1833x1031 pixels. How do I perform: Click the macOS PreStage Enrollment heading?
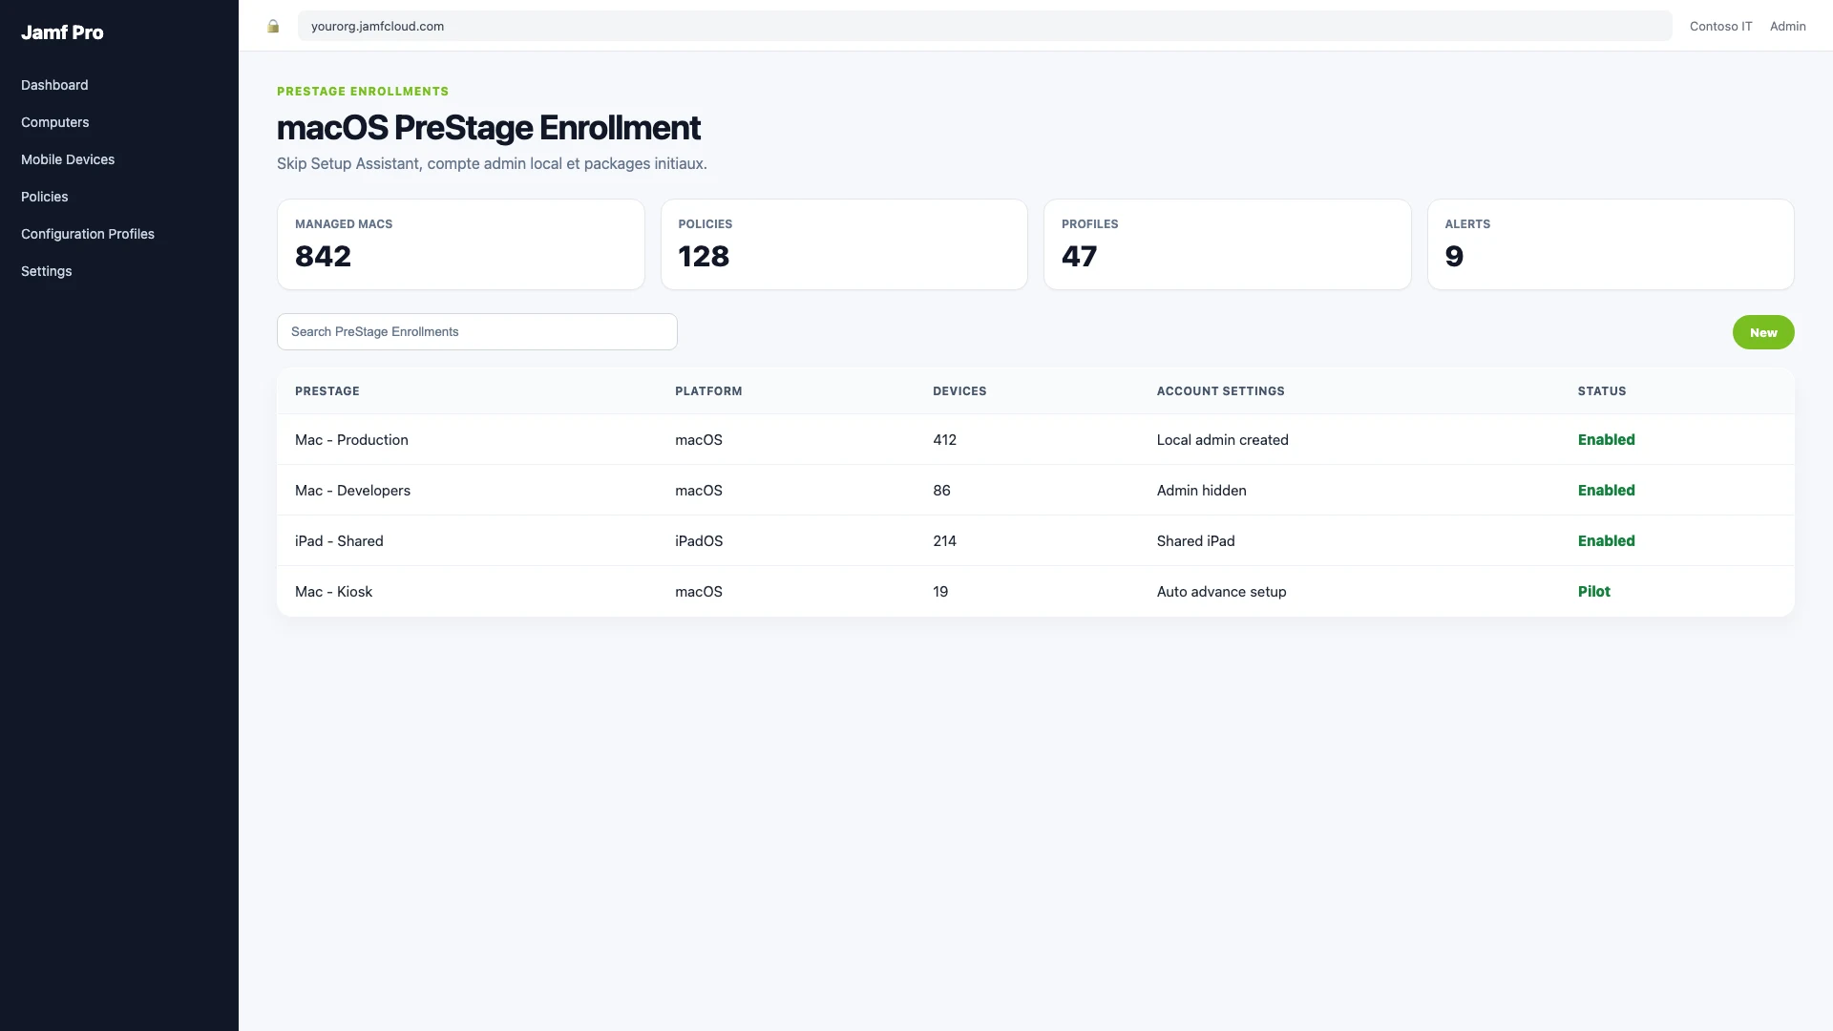click(x=489, y=128)
